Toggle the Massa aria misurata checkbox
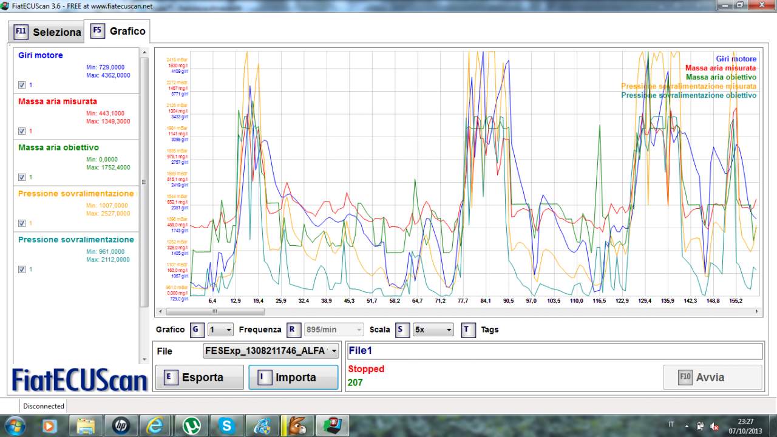 [22, 131]
